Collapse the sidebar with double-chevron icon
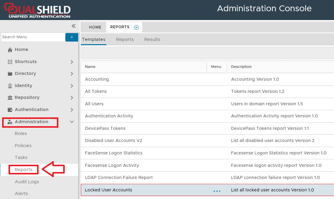The height and width of the screenshot is (199, 334). click(x=74, y=26)
